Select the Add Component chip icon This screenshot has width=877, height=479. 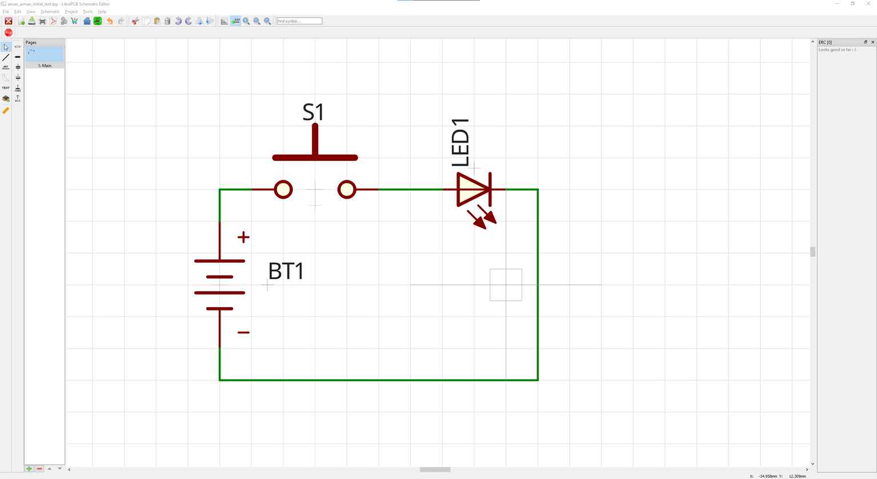(x=6, y=99)
